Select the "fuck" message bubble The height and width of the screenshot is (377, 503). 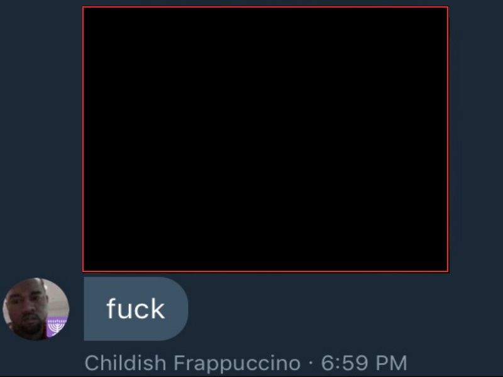pos(136,309)
